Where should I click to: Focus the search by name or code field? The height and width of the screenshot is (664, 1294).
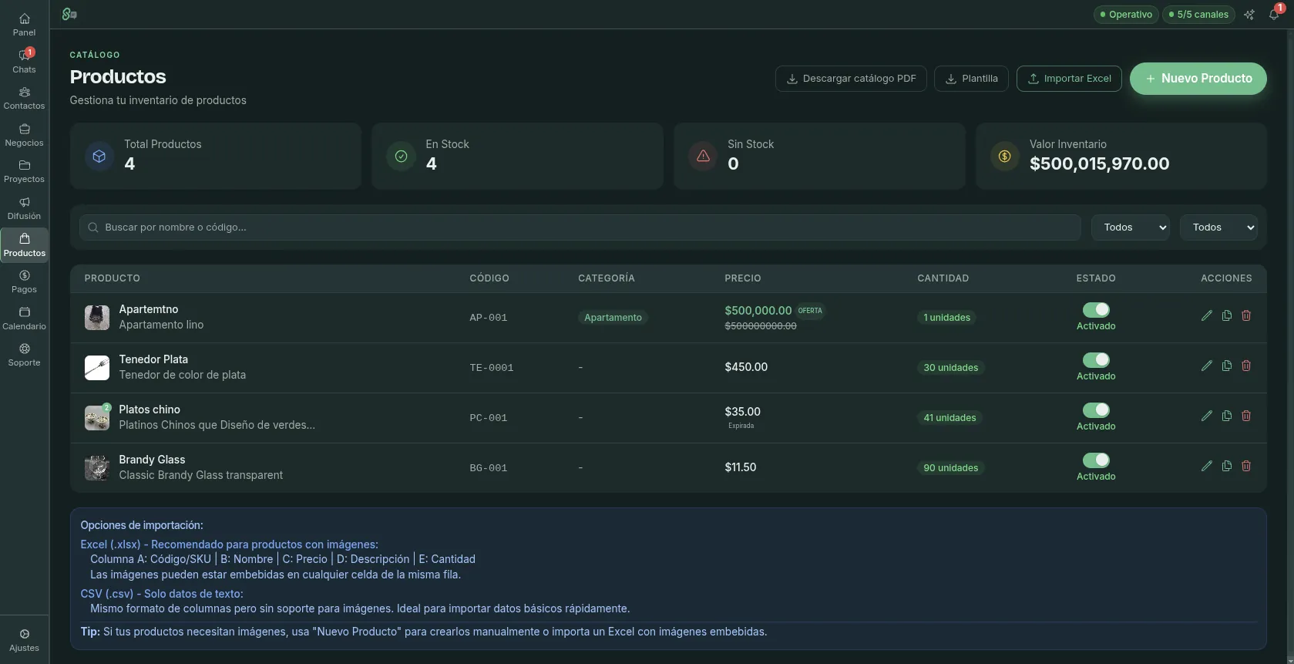tap(580, 228)
